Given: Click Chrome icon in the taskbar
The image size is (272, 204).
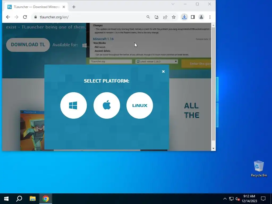Looking at the screenshot, I should (x=46, y=199).
